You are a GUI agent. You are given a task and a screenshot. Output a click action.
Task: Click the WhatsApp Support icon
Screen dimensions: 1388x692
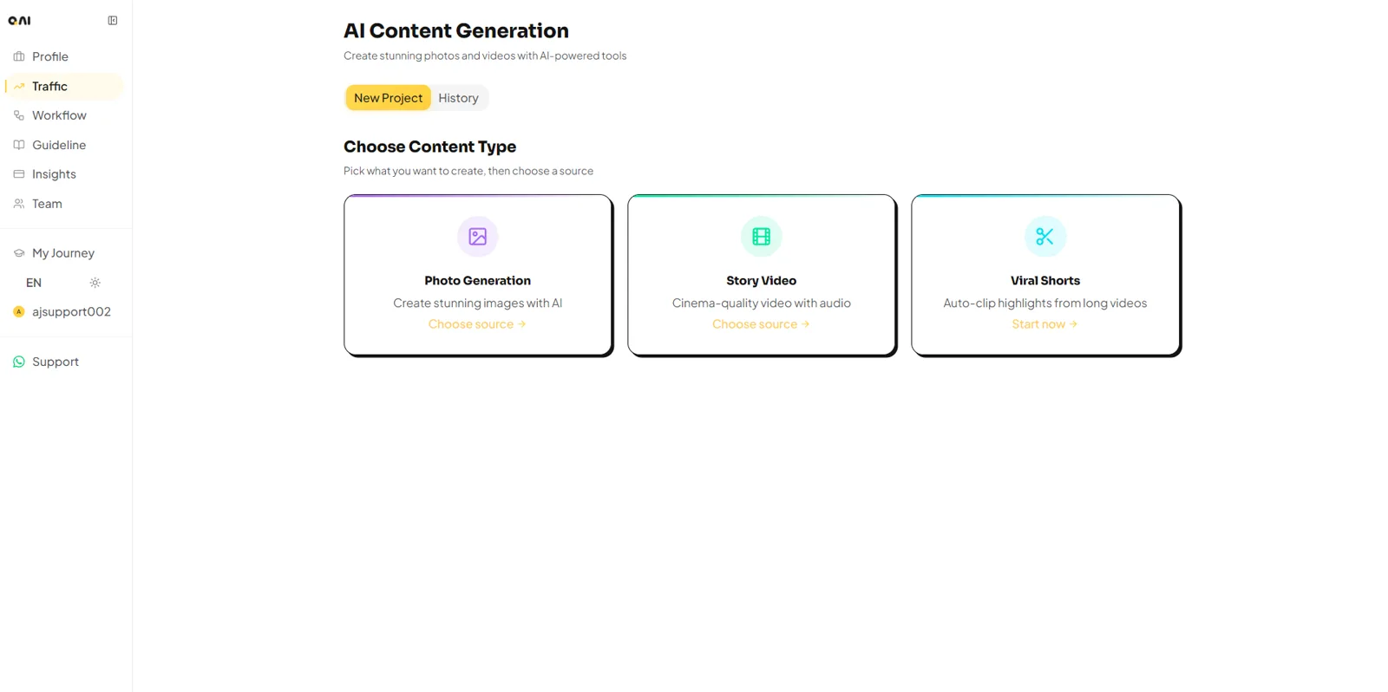pyautogui.click(x=19, y=362)
